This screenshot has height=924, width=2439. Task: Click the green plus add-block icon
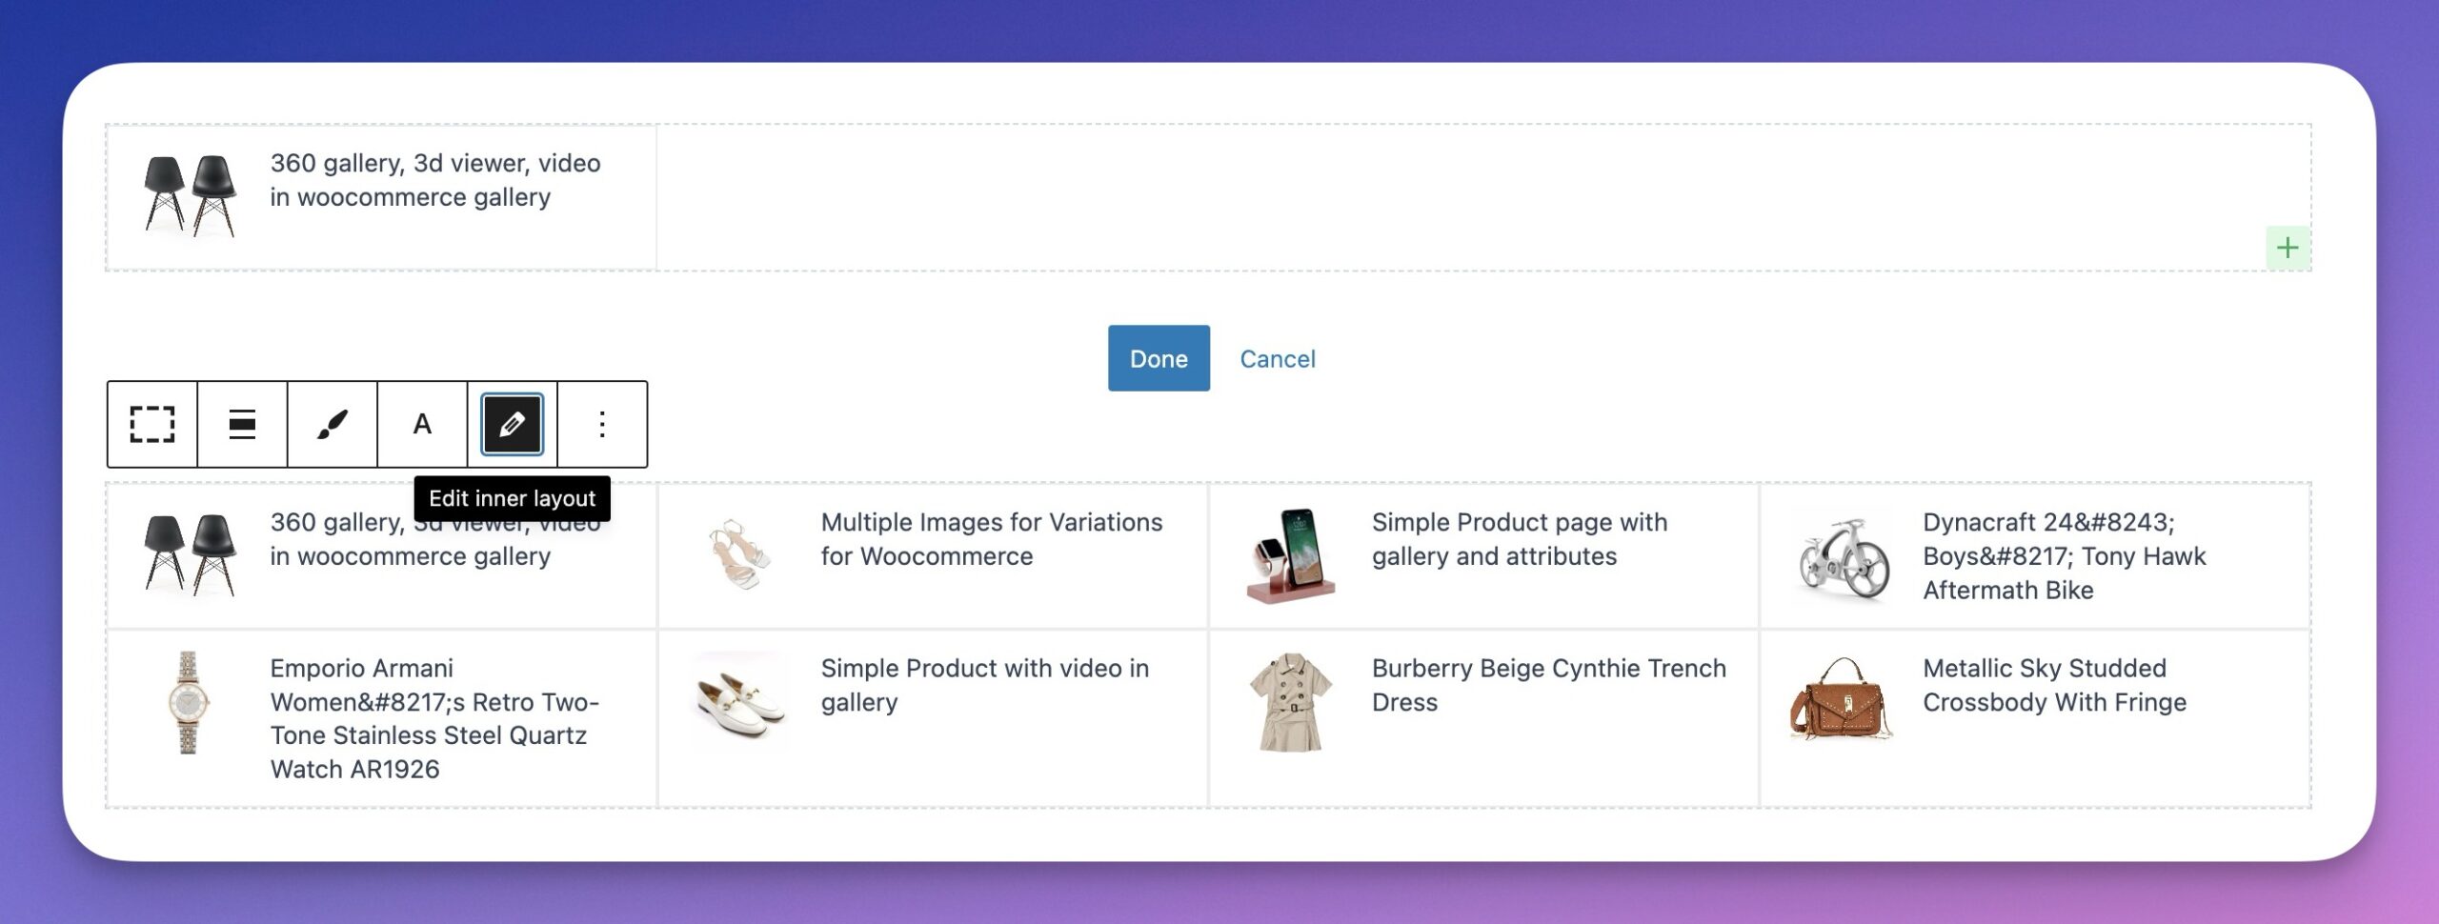(x=2287, y=249)
